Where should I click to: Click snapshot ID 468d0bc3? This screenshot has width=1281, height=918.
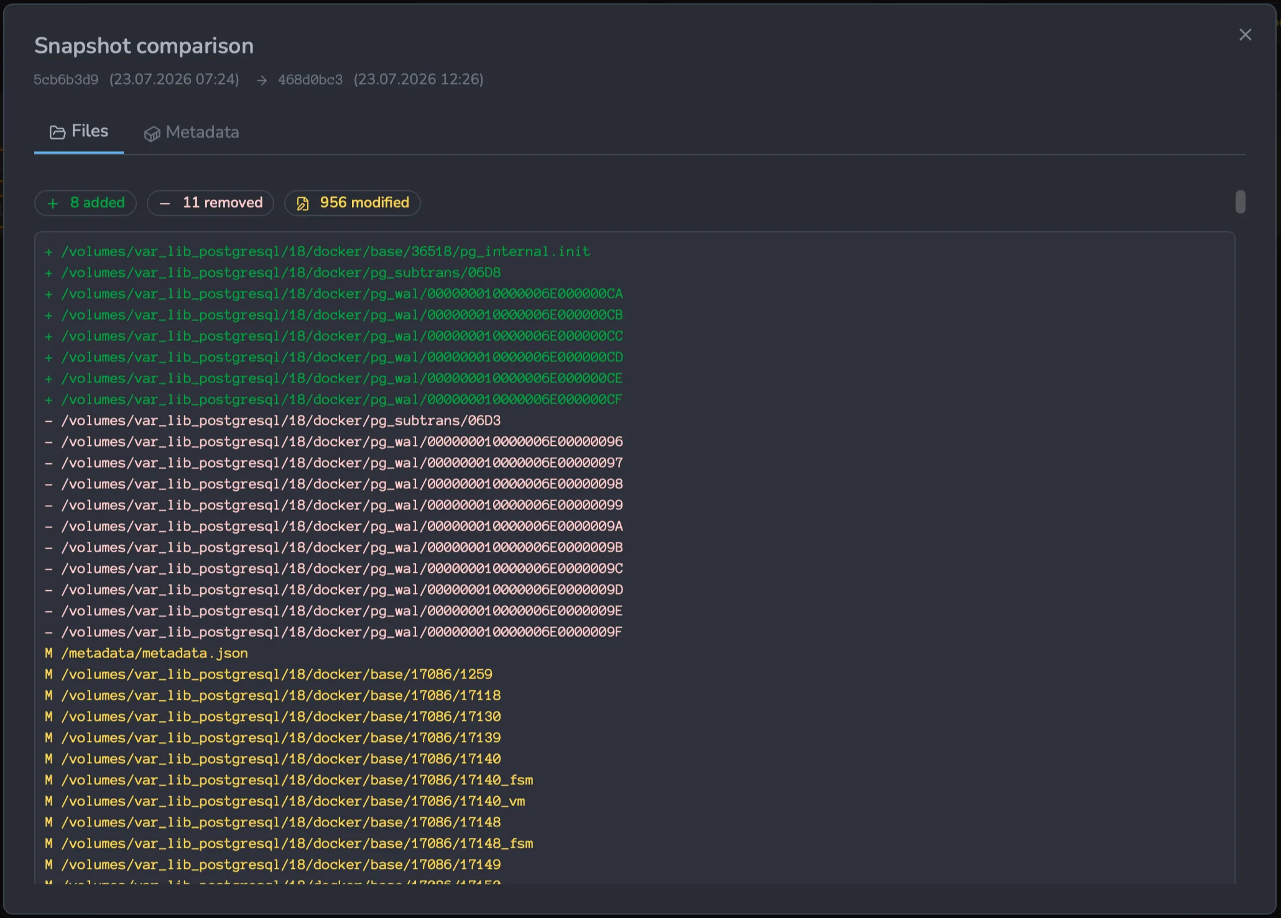point(310,80)
